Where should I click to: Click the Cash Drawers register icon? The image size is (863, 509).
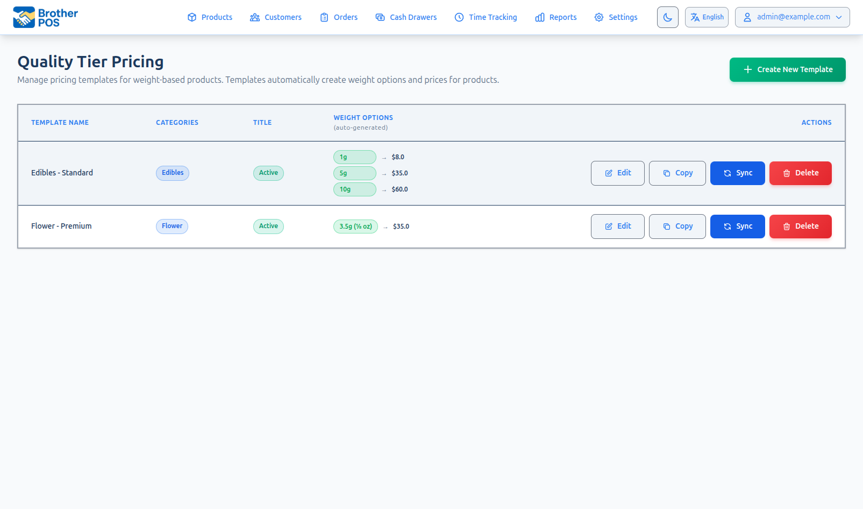(380, 17)
